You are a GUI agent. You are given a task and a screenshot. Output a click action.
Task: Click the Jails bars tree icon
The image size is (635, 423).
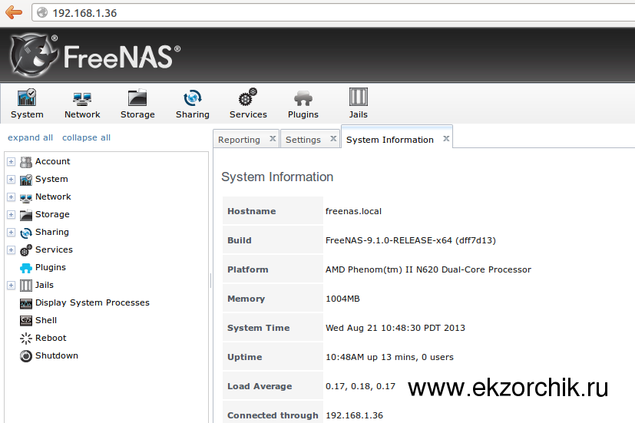(26, 286)
